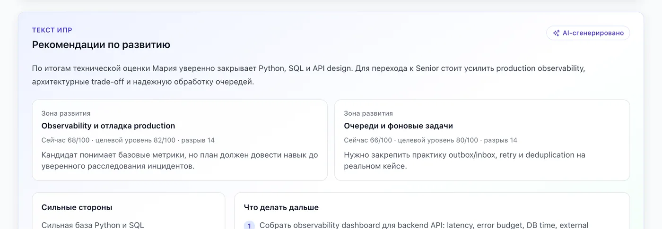Click the Сейчас 68/100 score line
662x229 pixels.
[x=128, y=140]
